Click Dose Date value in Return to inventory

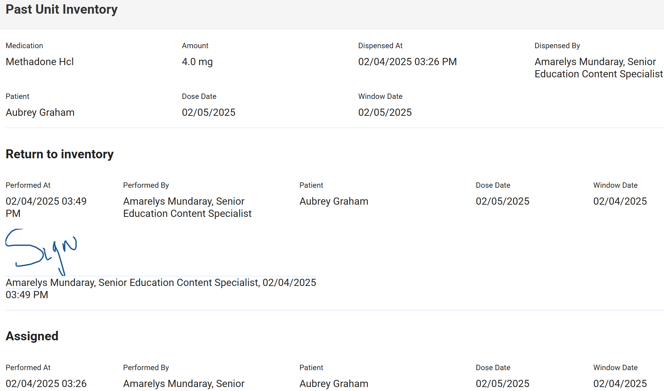(x=502, y=201)
